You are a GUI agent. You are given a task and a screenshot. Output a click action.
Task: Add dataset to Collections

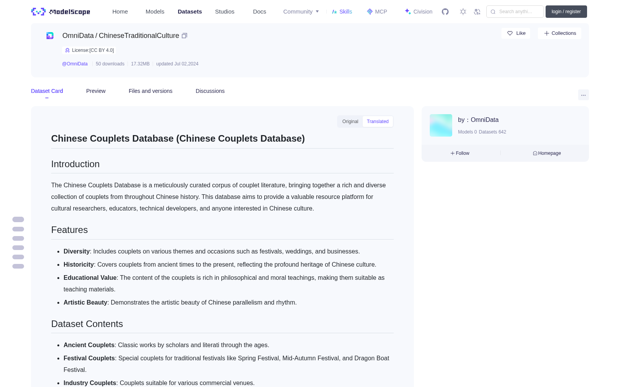[560, 33]
